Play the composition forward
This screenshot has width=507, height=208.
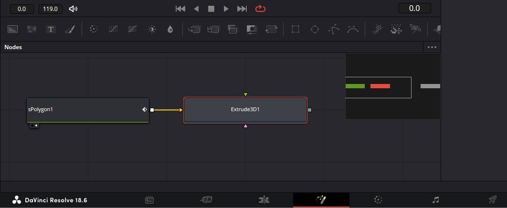(226, 9)
